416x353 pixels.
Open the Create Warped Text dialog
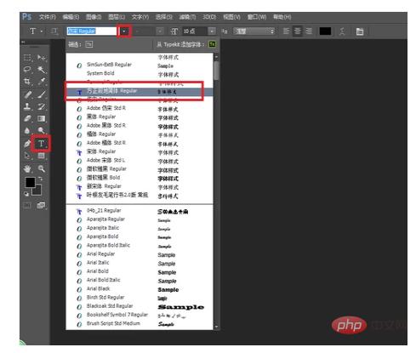pyautogui.click(x=343, y=31)
